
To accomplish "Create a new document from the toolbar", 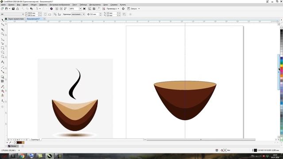I will coord(2,9).
